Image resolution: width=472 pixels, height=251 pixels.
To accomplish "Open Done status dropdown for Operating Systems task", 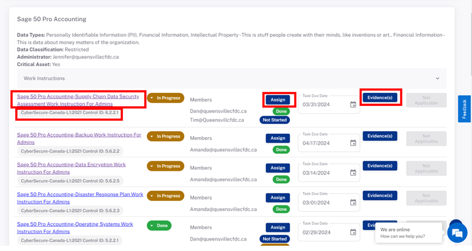I will click(x=159, y=225).
